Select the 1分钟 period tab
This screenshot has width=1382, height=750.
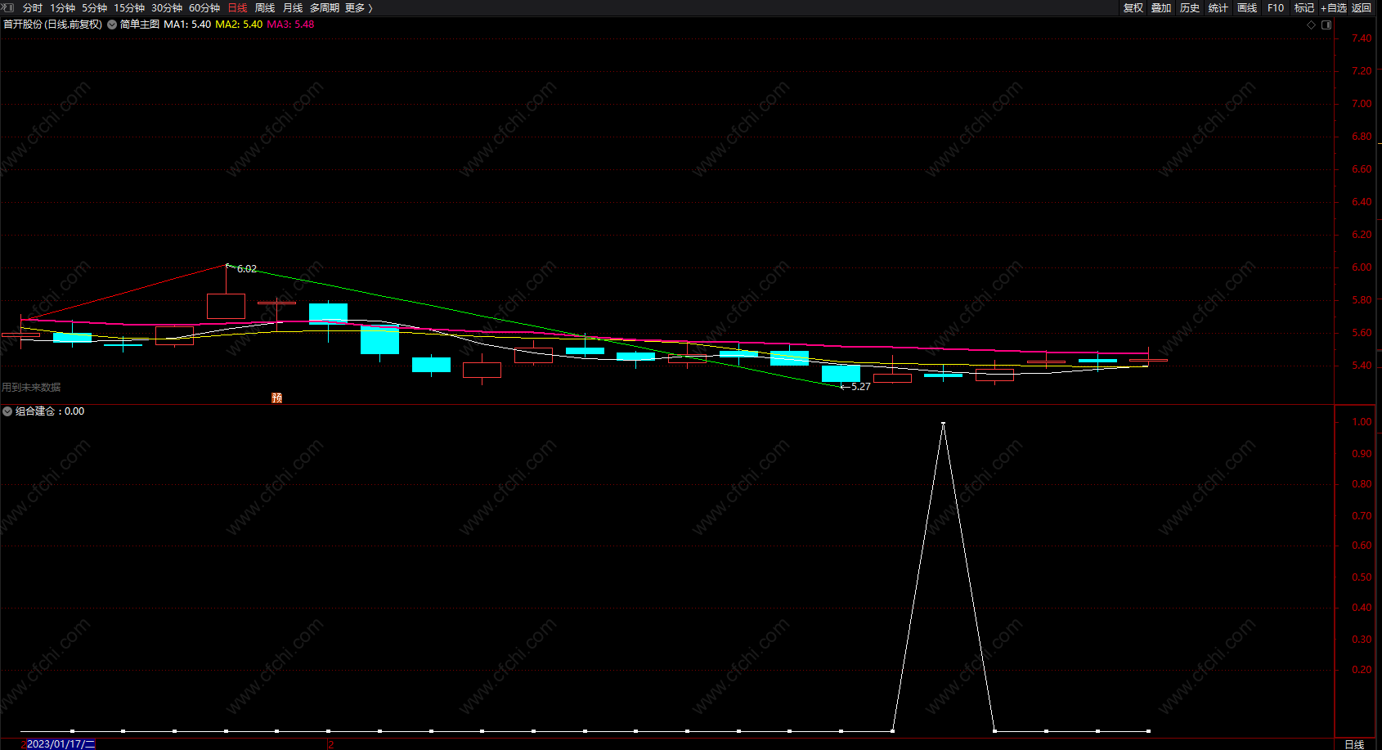(x=62, y=7)
